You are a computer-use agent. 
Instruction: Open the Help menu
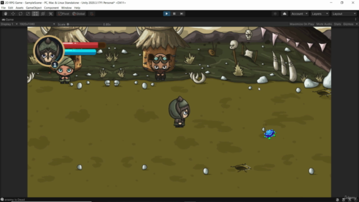[x=77, y=8]
